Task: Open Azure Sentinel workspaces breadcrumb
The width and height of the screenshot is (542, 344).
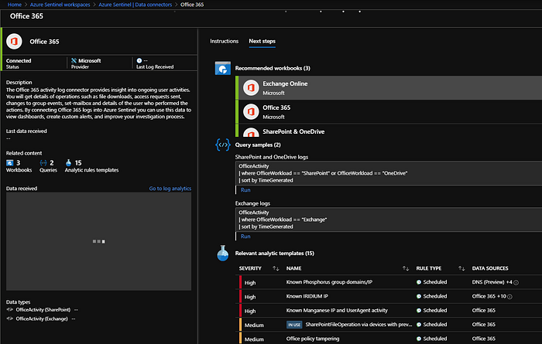Action: [x=60, y=5]
